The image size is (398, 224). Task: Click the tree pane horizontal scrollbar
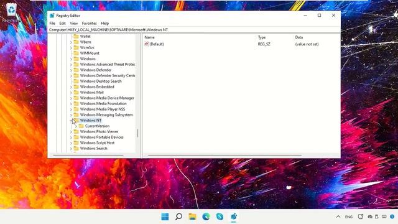pos(88,155)
